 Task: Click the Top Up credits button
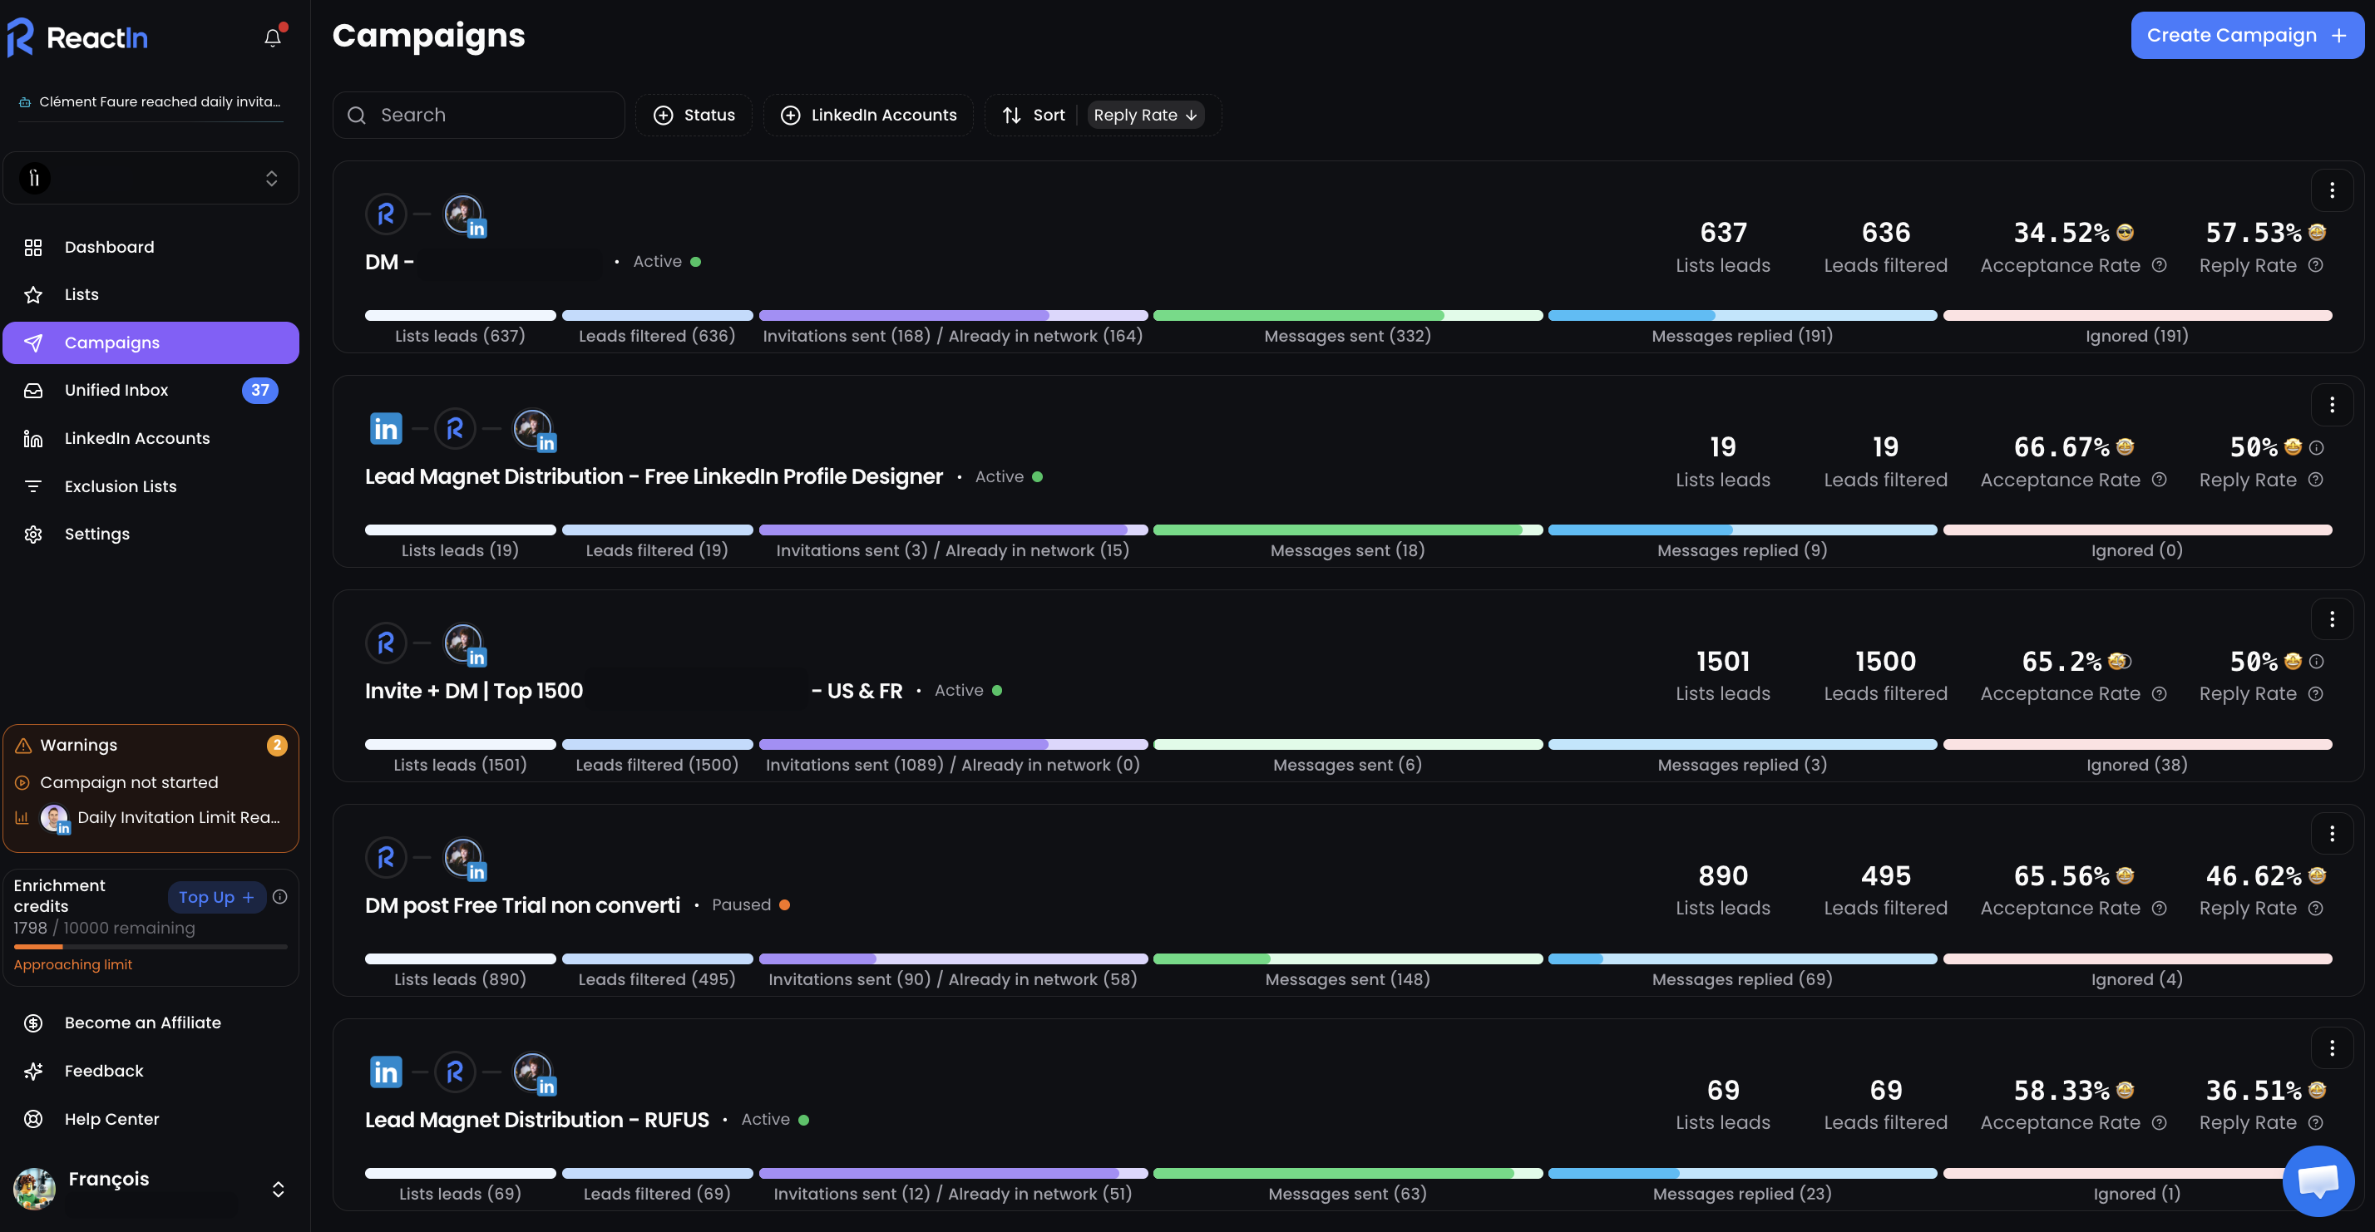click(215, 897)
